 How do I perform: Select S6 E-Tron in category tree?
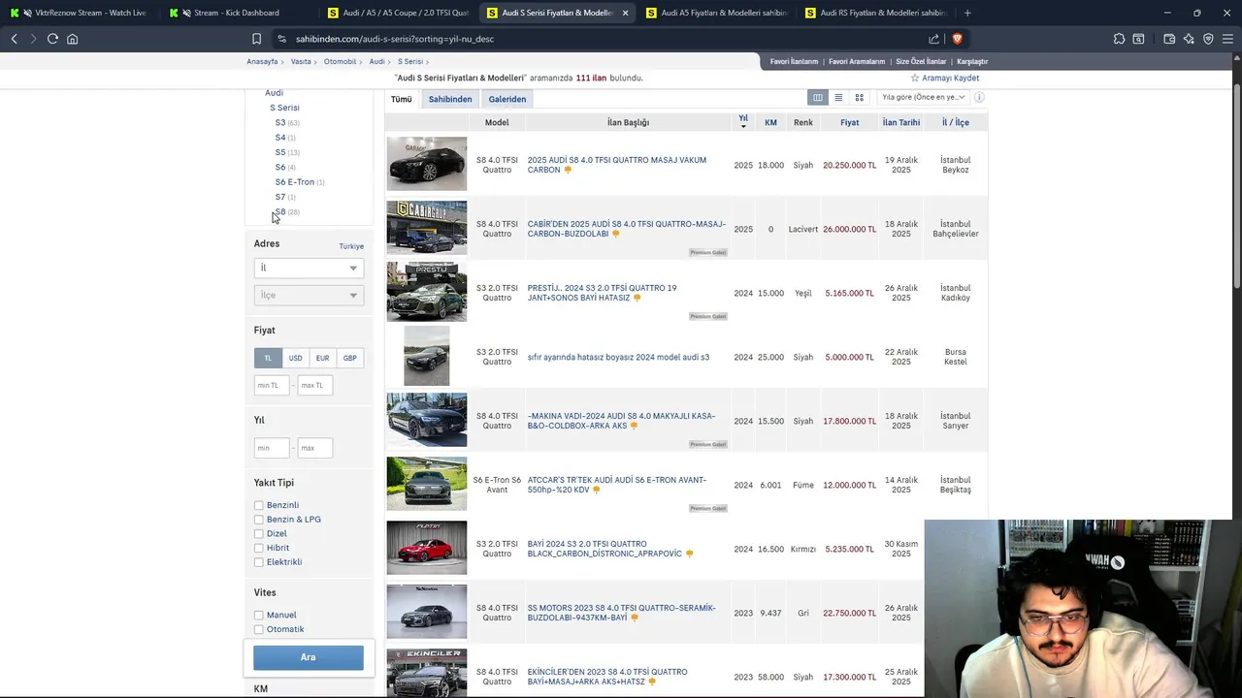pyautogui.click(x=295, y=181)
